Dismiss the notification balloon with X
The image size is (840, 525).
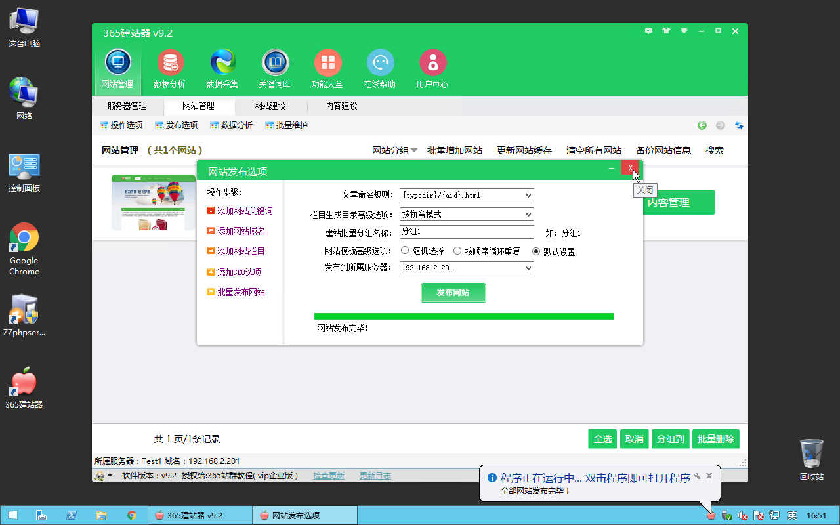coord(709,476)
